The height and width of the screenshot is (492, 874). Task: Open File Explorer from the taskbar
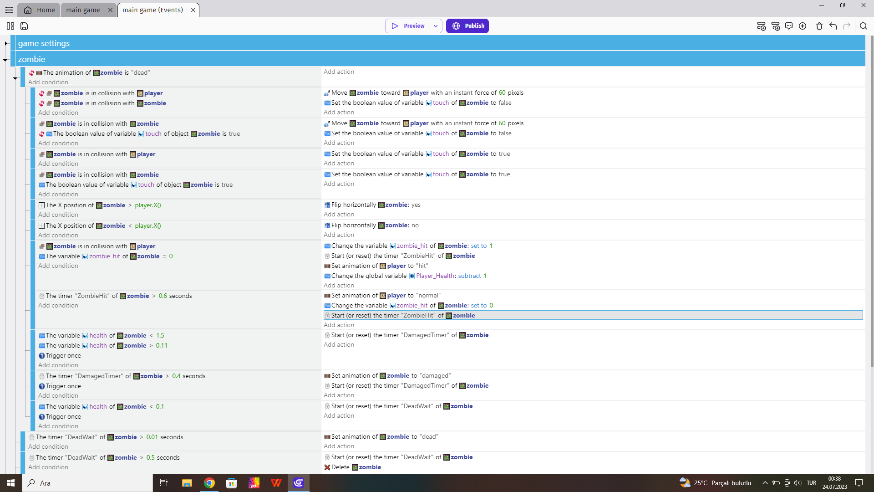pyautogui.click(x=187, y=483)
